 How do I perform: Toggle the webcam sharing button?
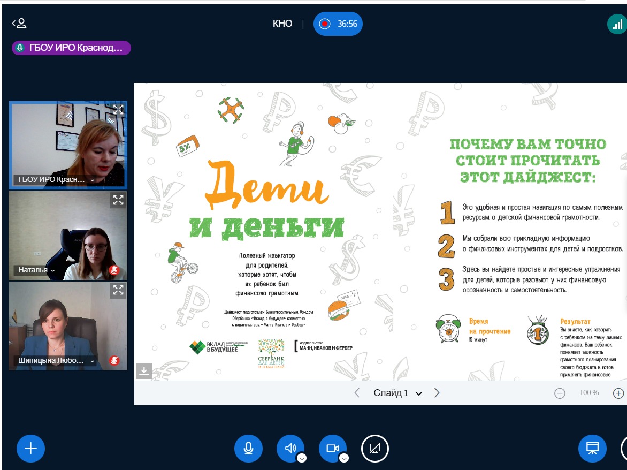[x=333, y=448]
